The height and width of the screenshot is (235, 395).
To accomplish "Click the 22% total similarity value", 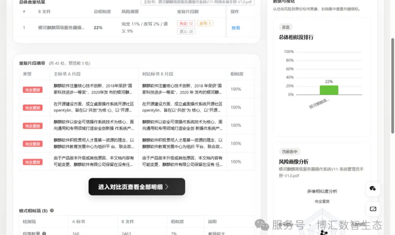I will [x=98, y=28].
